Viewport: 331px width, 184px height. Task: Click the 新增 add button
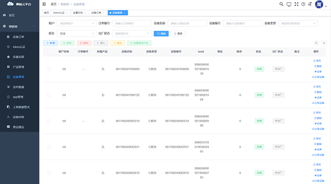click(51, 43)
